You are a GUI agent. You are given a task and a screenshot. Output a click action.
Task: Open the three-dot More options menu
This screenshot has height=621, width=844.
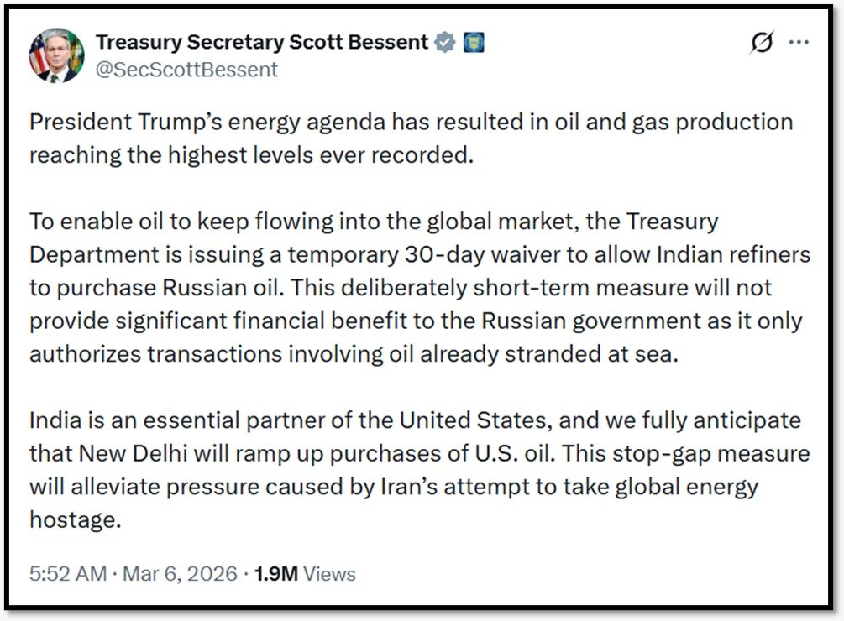tap(799, 43)
